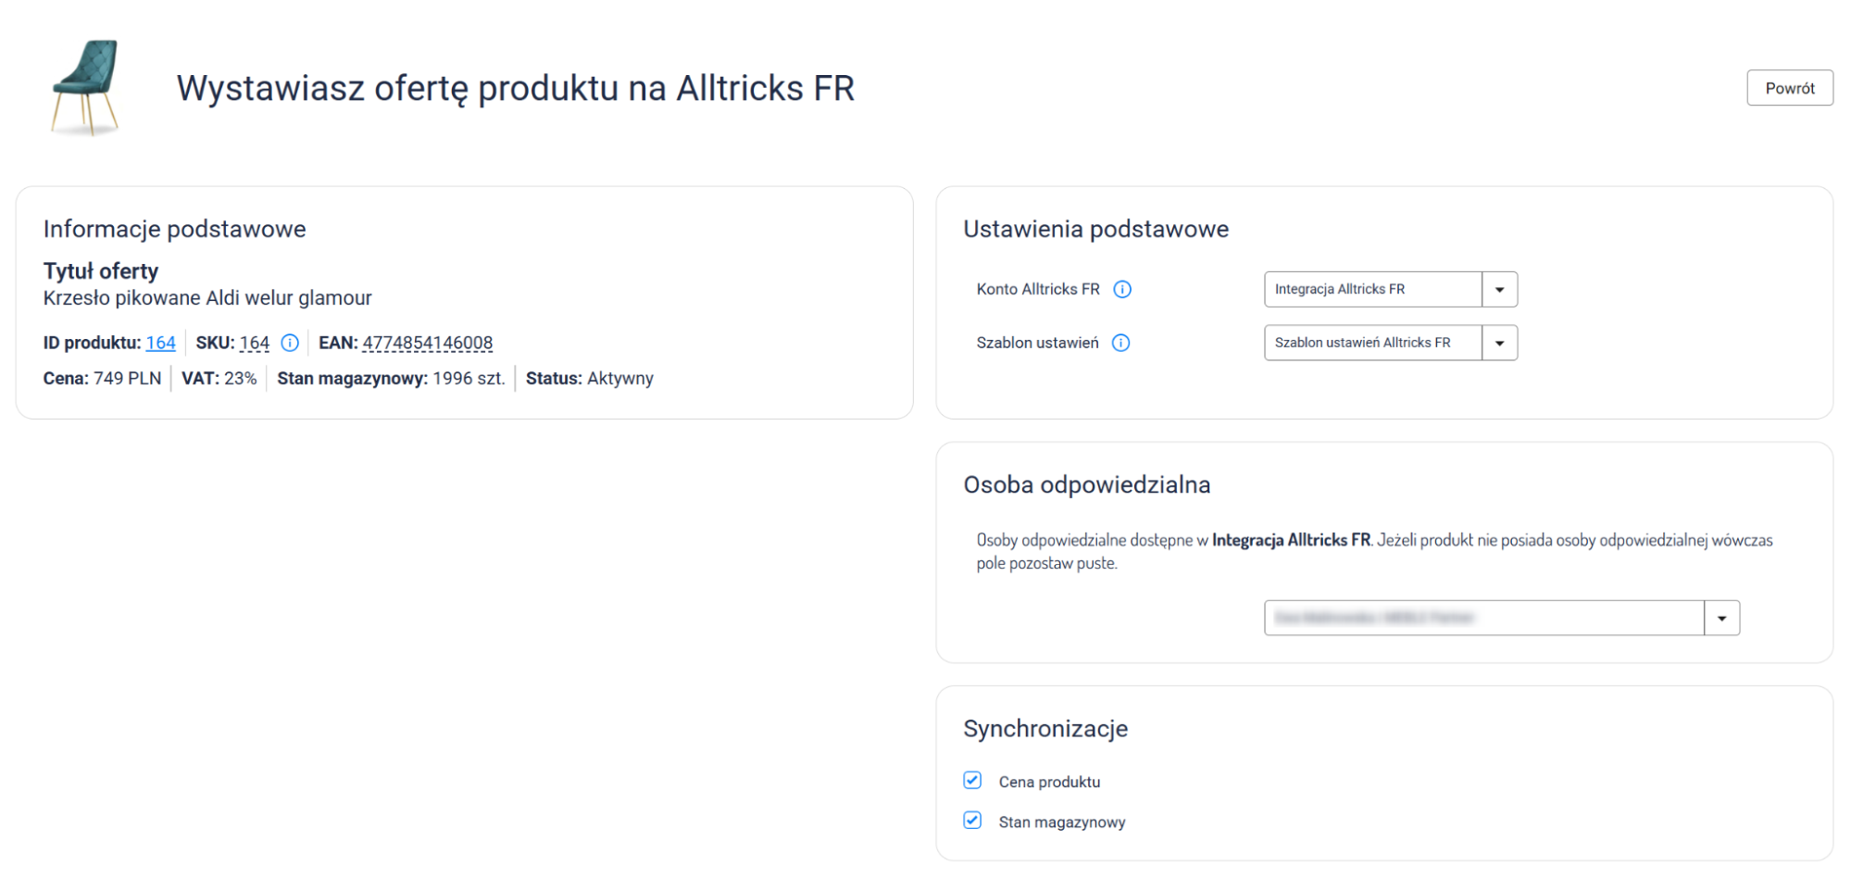
Task: Toggle the Stan magazynowy synchronization checkbox
Action: pos(972,821)
